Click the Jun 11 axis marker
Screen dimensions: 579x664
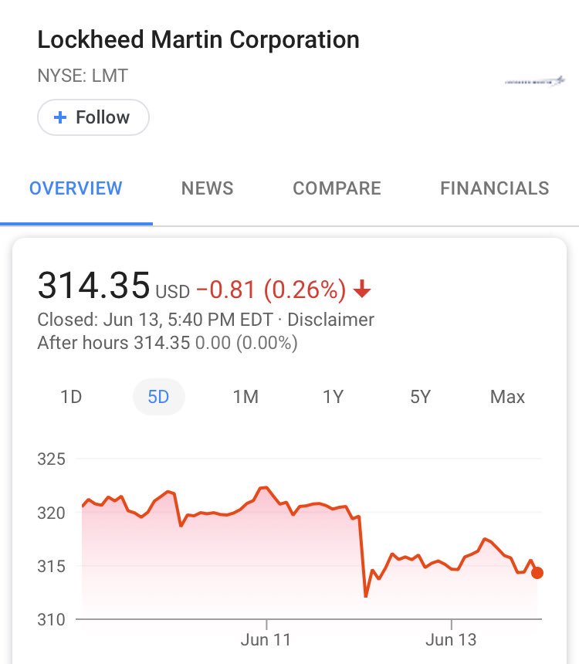pos(266,639)
